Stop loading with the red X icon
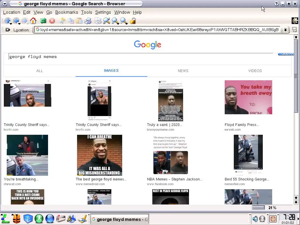300x225 pixels. point(52,21)
